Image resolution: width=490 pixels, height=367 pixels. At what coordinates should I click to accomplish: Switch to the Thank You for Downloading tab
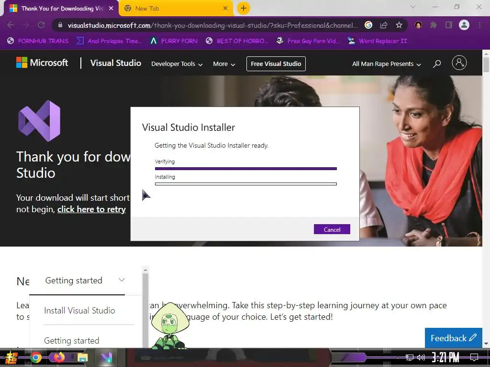click(62, 9)
